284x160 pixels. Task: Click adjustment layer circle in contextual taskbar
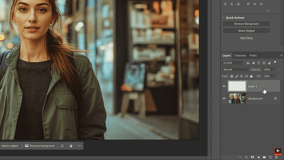click(x=71, y=146)
